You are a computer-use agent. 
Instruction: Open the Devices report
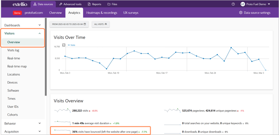[x=12, y=82]
